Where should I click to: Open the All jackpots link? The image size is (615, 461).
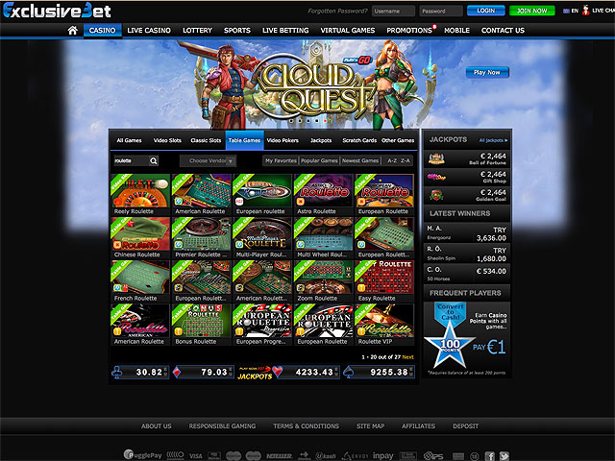[x=493, y=140]
